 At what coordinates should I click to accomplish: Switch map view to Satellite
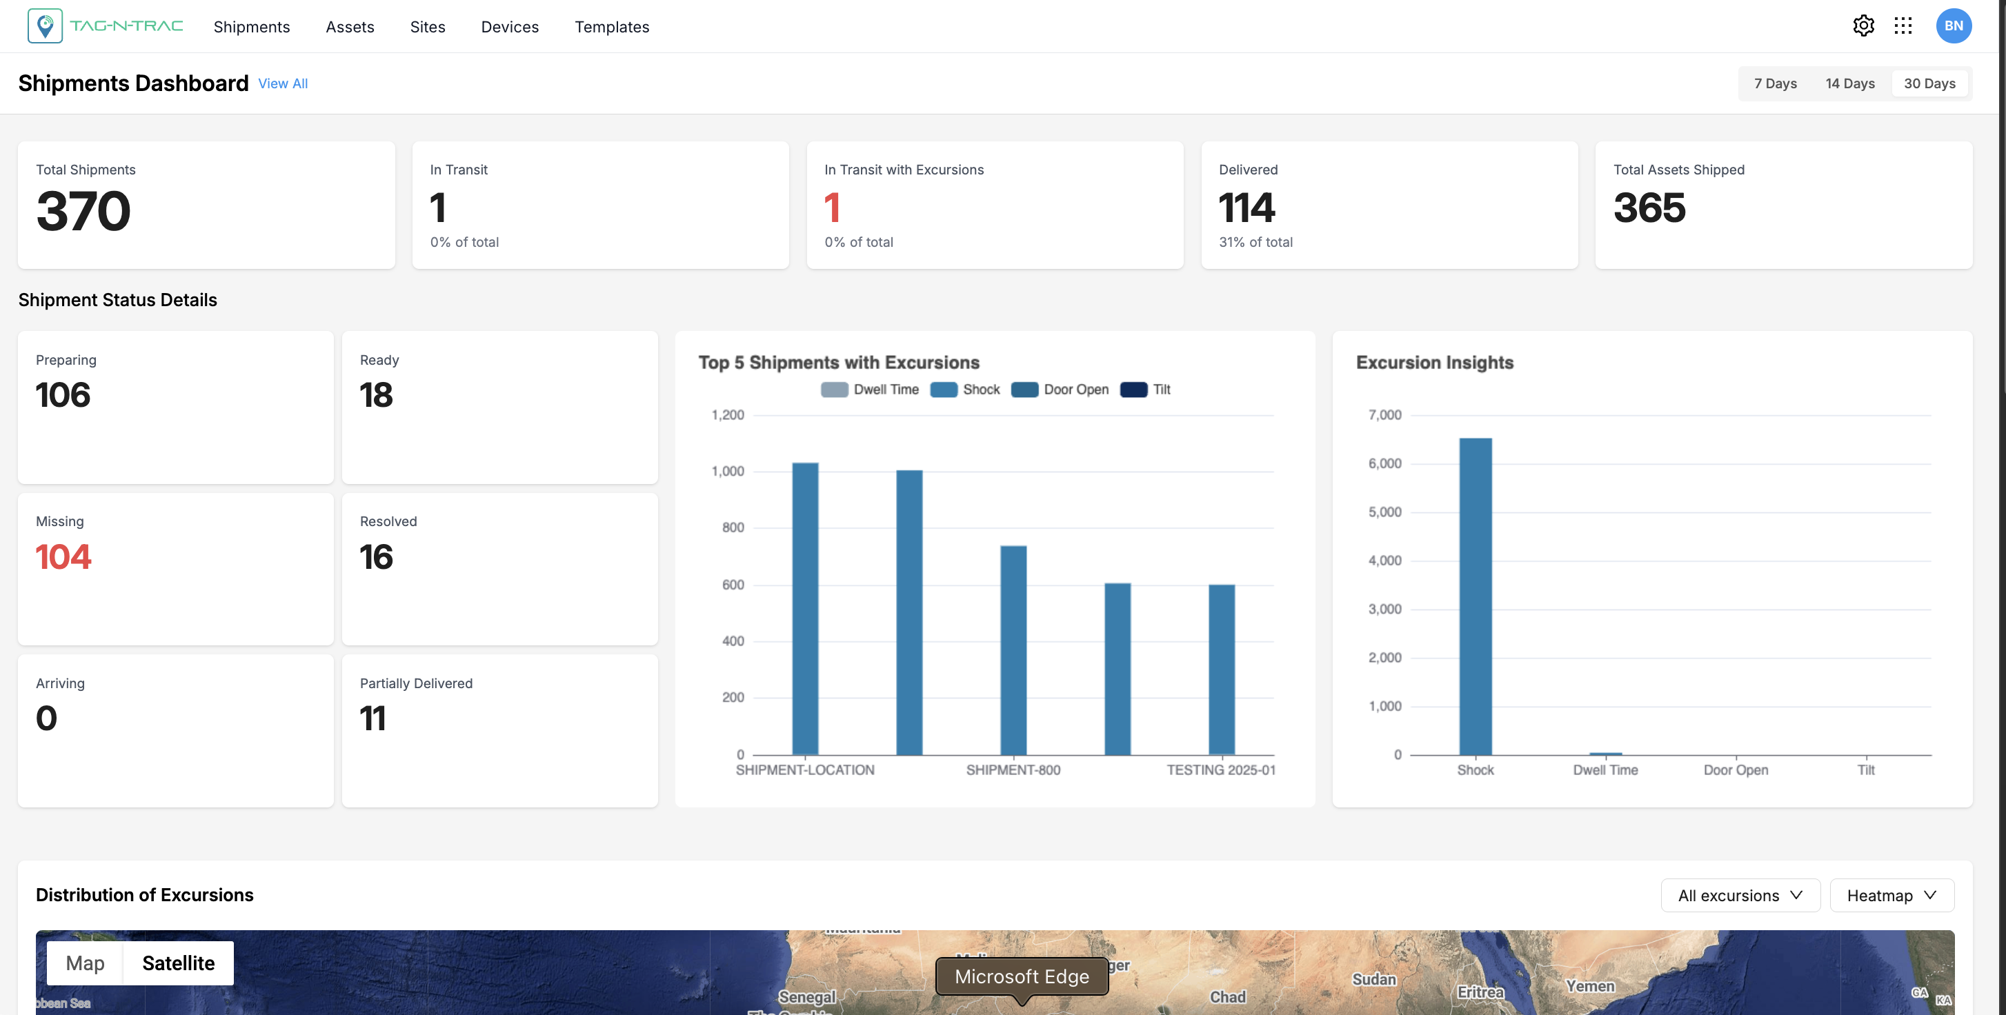point(179,963)
